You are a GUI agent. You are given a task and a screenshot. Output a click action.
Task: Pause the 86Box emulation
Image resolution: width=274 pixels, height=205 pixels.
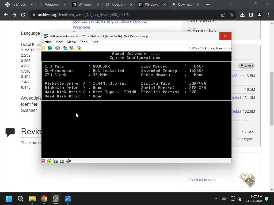[x=44, y=48]
